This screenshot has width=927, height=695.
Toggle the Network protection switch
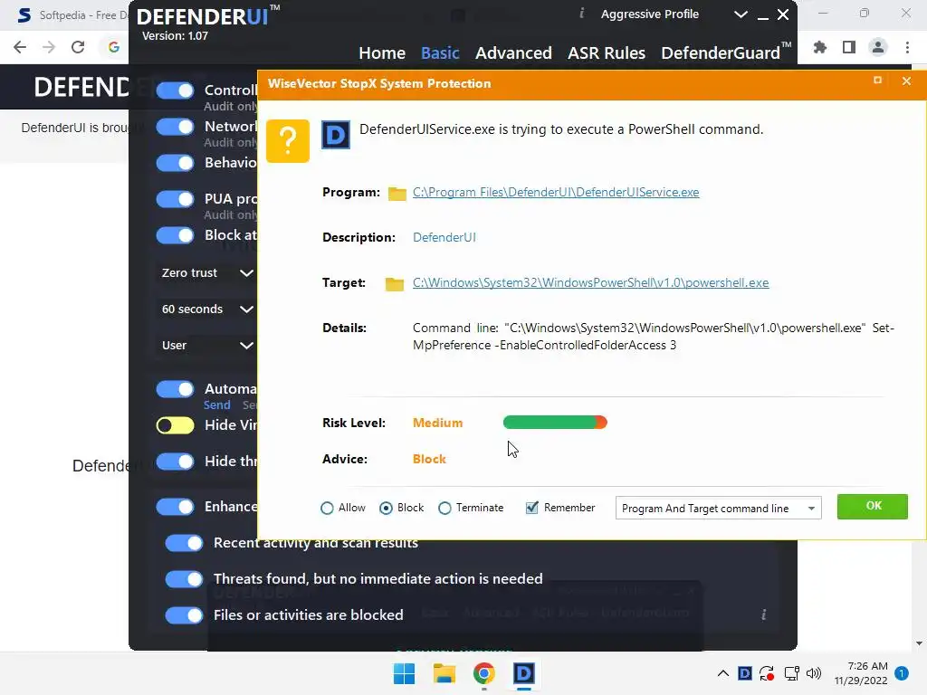tap(175, 127)
